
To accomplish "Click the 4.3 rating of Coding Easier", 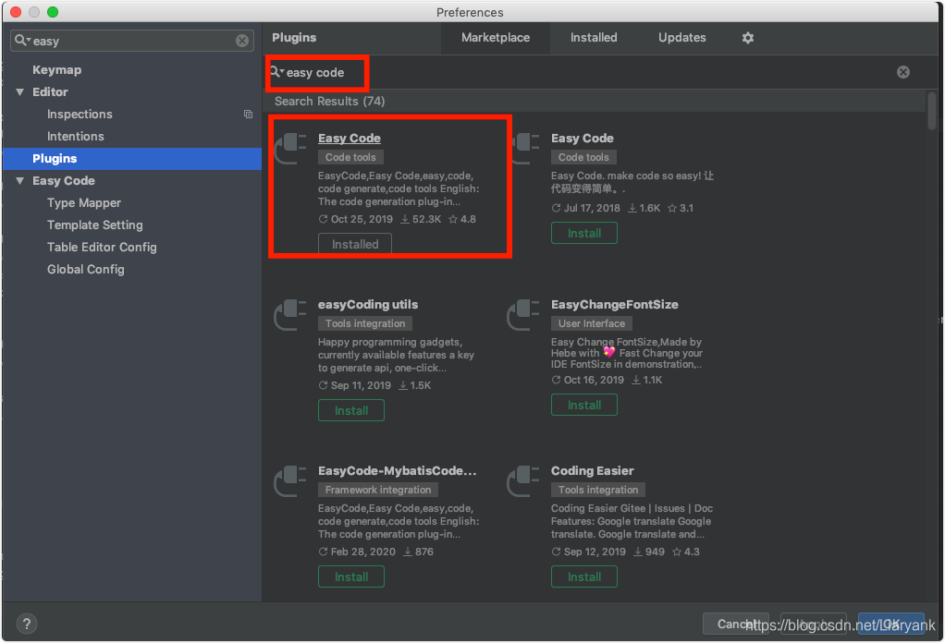I will pos(686,552).
